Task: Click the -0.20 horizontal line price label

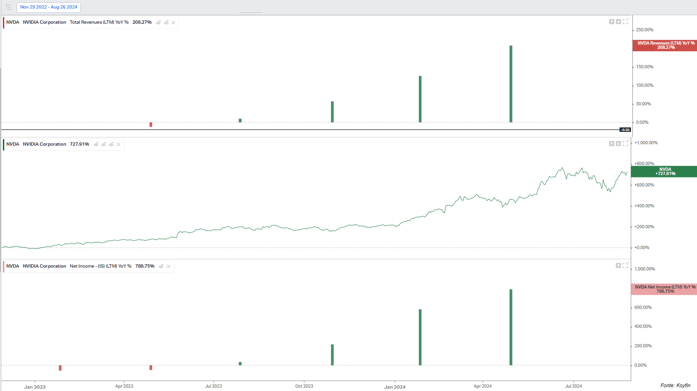Action: point(625,130)
